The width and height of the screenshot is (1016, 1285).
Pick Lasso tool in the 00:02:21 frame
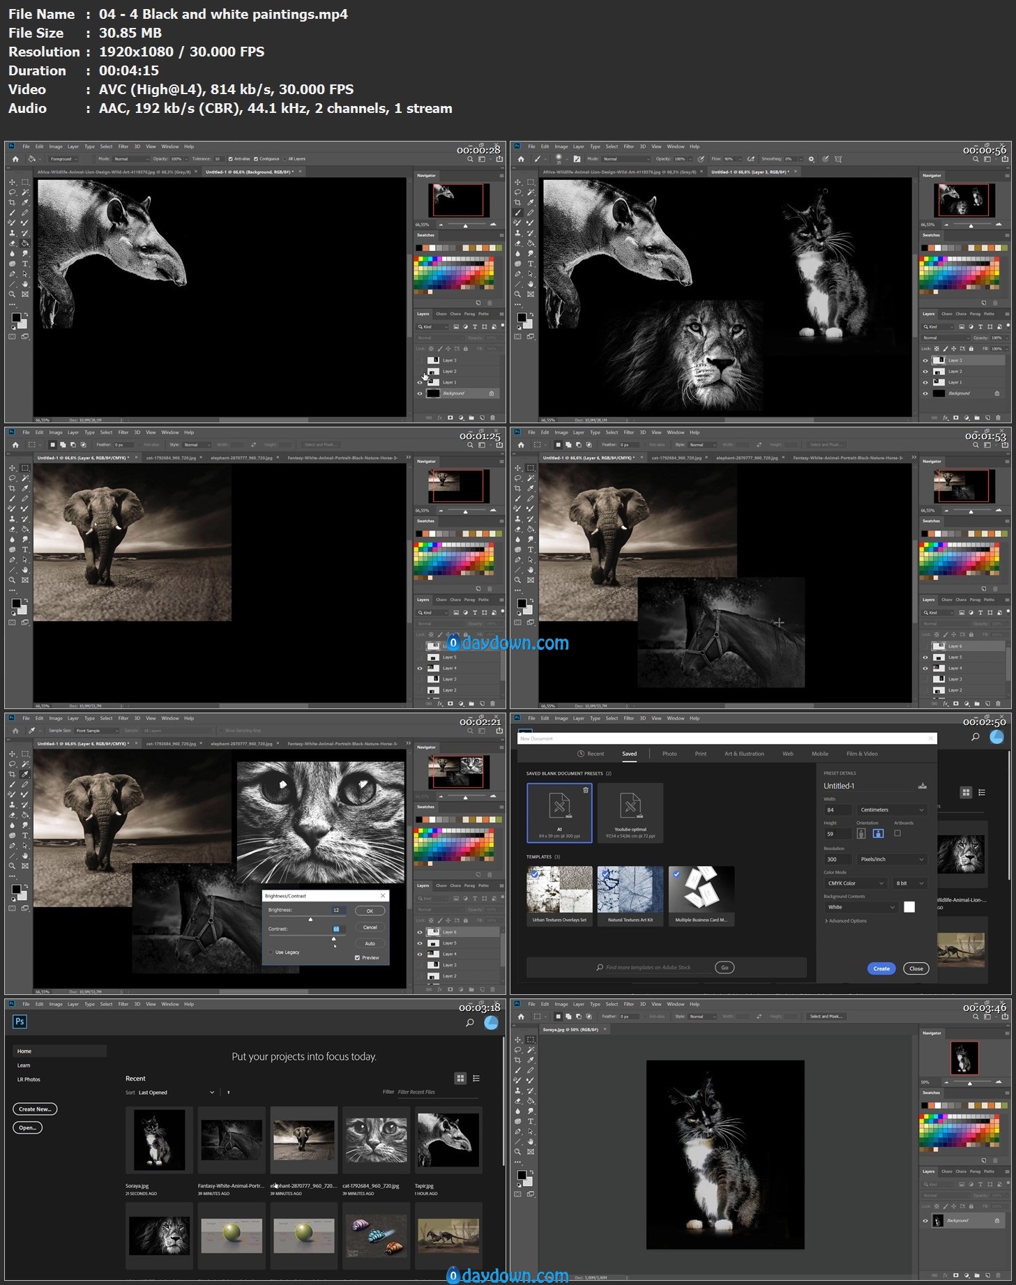coord(12,764)
